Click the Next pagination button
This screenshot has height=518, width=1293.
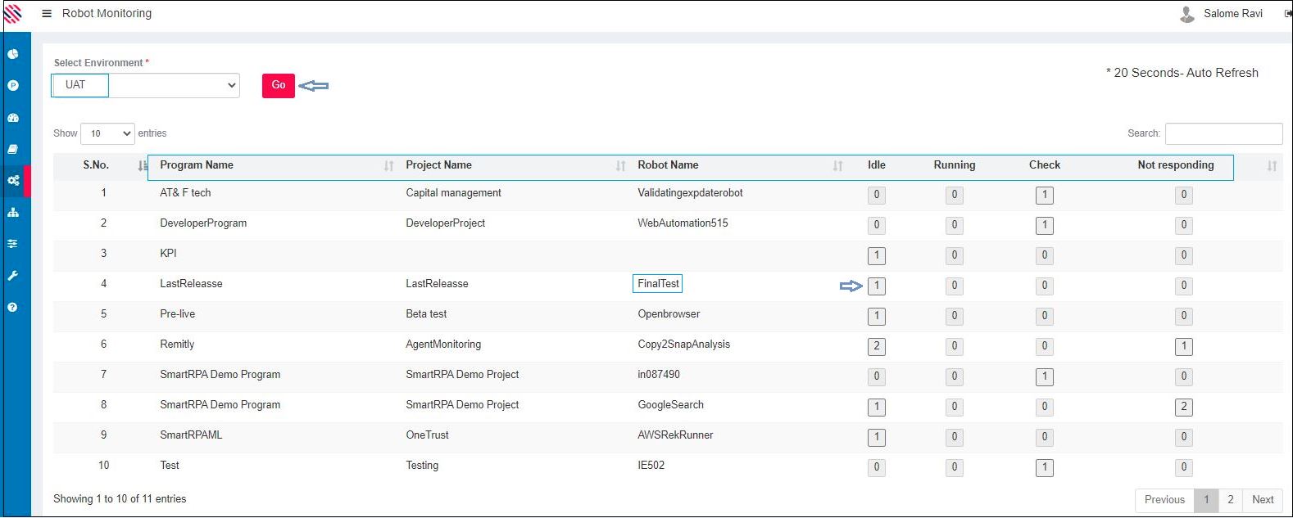pyautogui.click(x=1262, y=500)
